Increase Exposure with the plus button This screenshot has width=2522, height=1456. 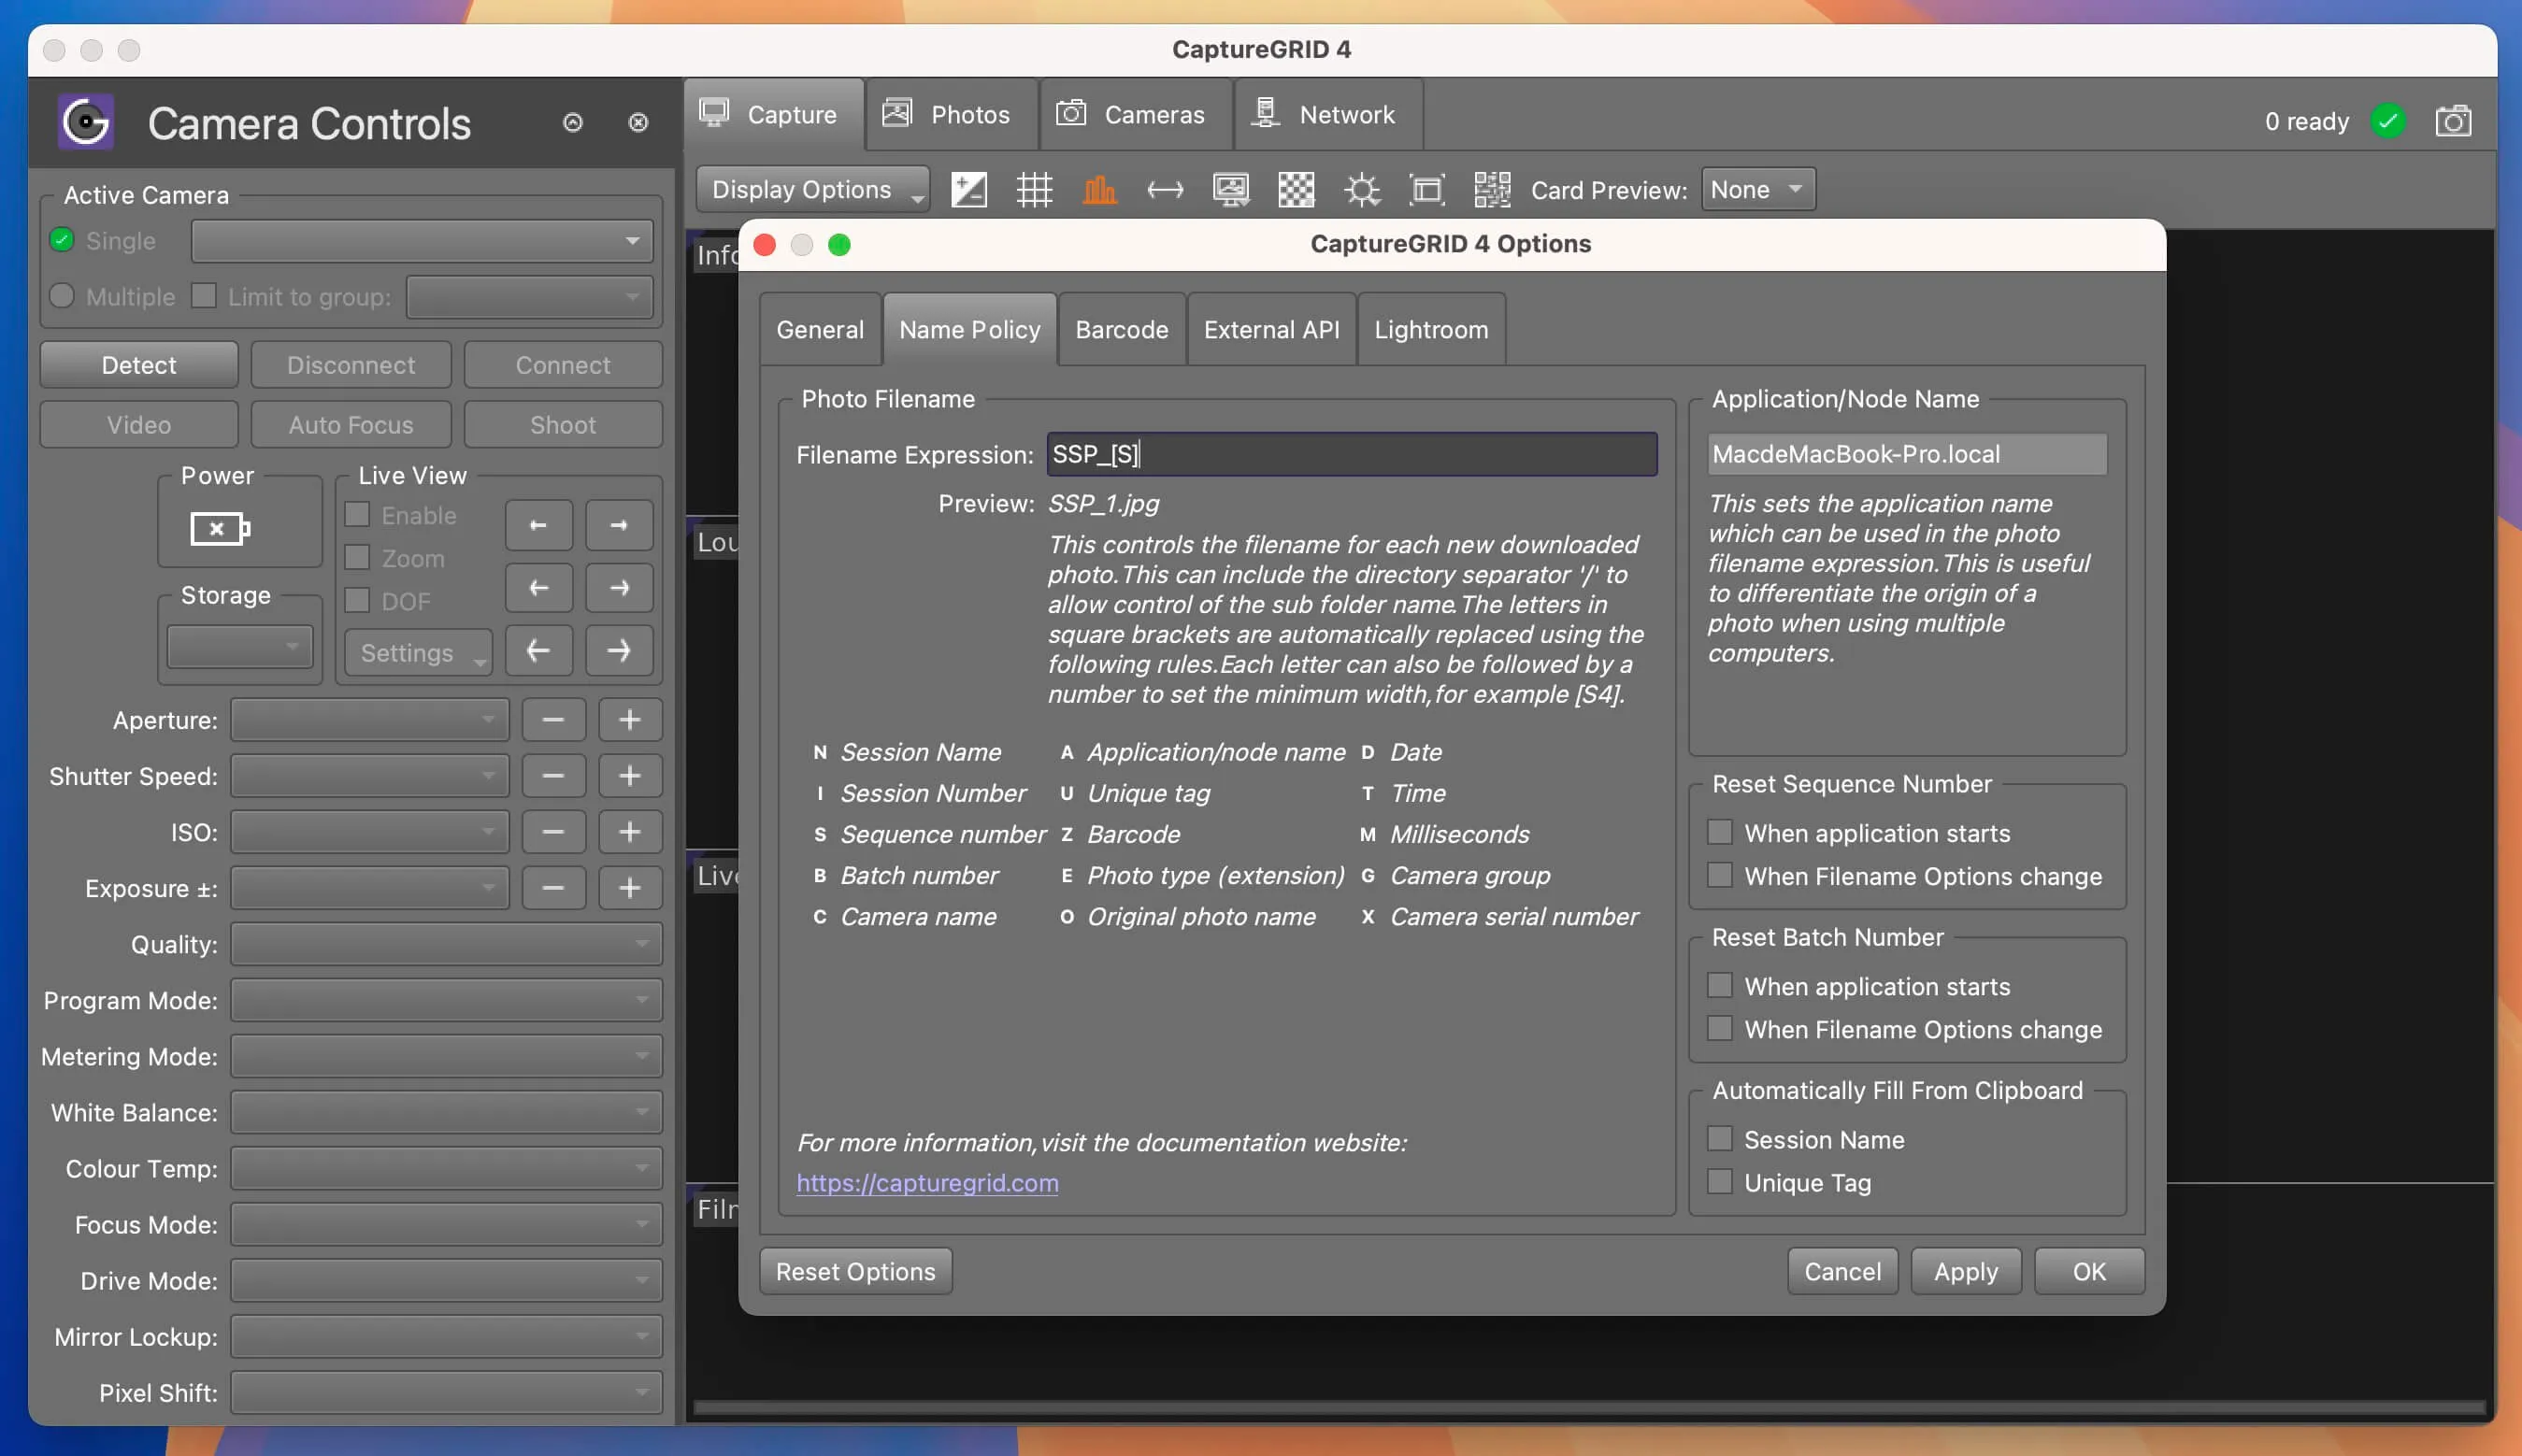(630, 888)
